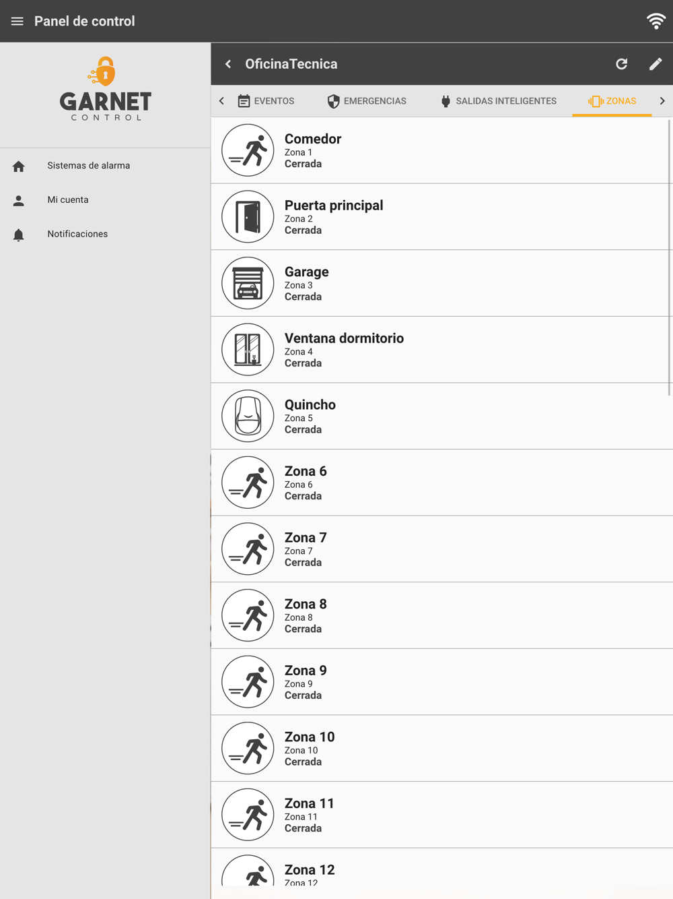673x899 pixels.
Task: Select the Ventana dormitorio window icon
Action: pyautogui.click(x=248, y=350)
